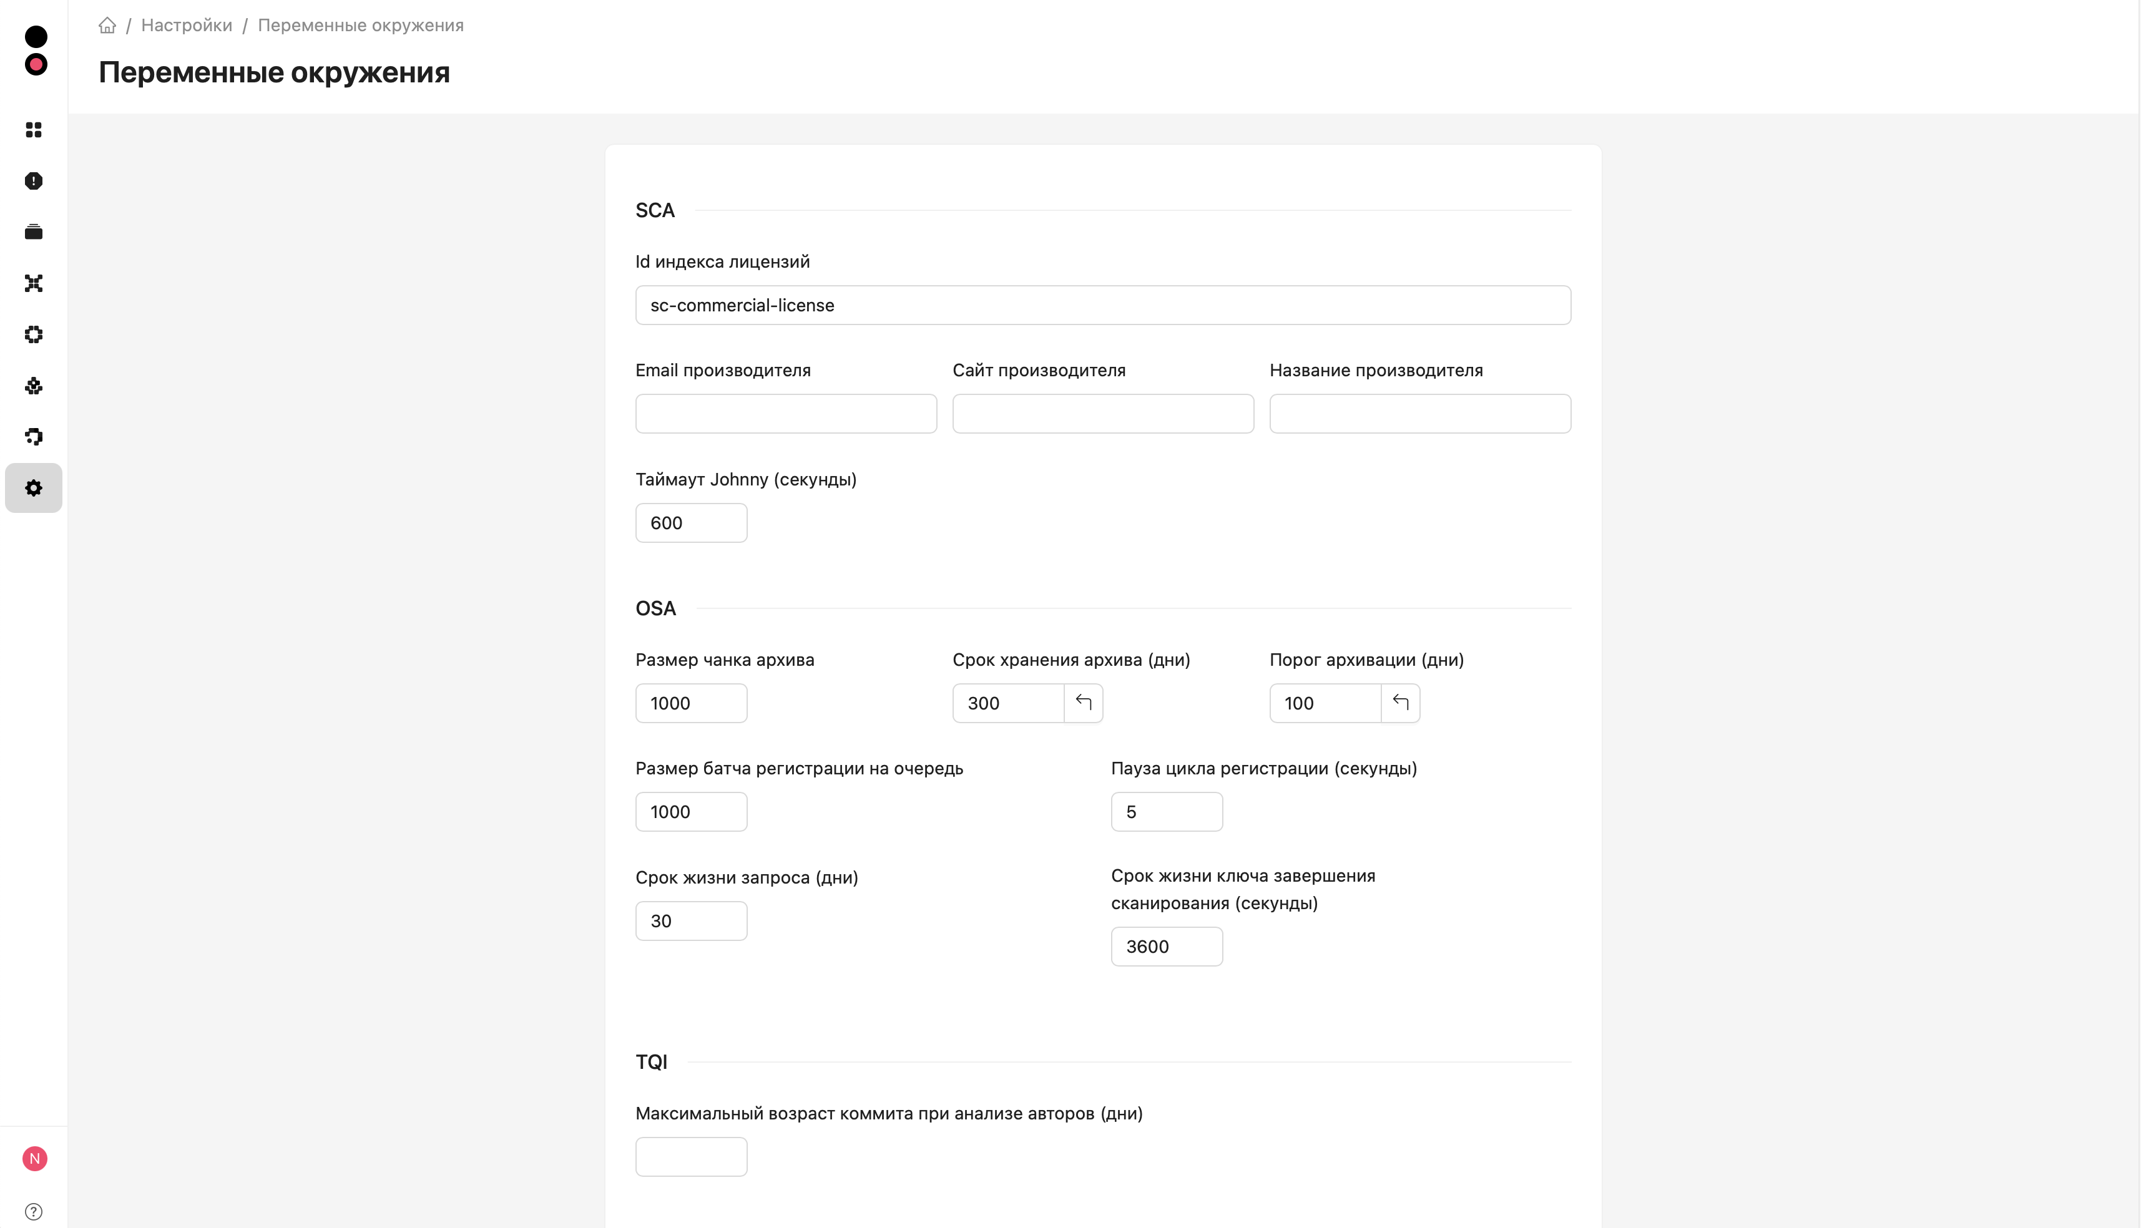Focus the Id индекса лицензий field
Screen dimensions: 2141x1228
[x=1102, y=305]
